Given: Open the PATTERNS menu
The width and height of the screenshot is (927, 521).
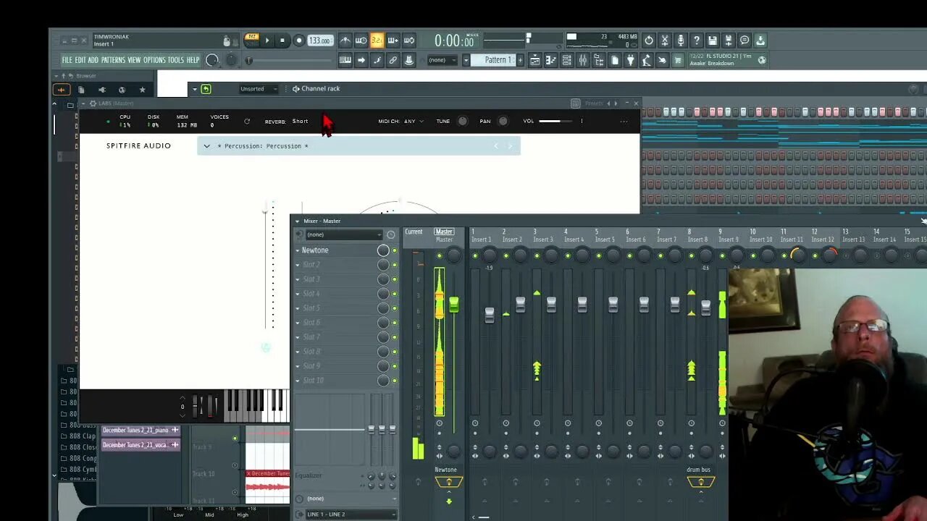Looking at the screenshot, I should tap(113, 60).
